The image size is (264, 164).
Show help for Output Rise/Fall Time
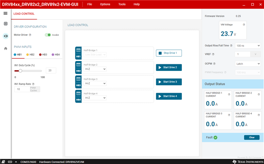click(231, 46)
